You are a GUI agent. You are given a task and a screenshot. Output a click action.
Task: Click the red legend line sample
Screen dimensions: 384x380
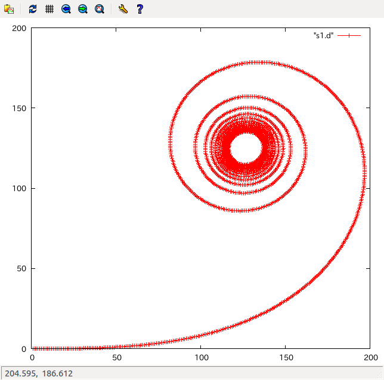349,36
